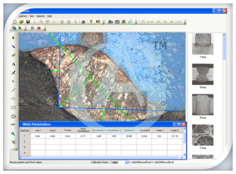Select Root Penetration value 4.71 cell

[83, 136]
